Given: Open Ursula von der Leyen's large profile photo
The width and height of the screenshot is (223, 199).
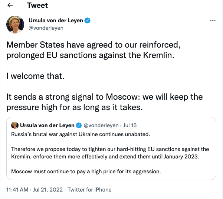Looking at the screenshot, I should click(x=16, y=24).
